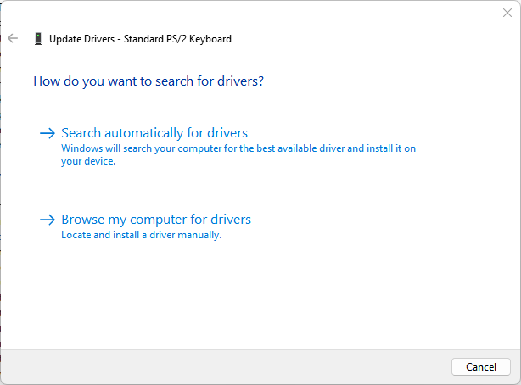Select Browse my computer for drivers
The image size is (521, 385).
(156, 220)
